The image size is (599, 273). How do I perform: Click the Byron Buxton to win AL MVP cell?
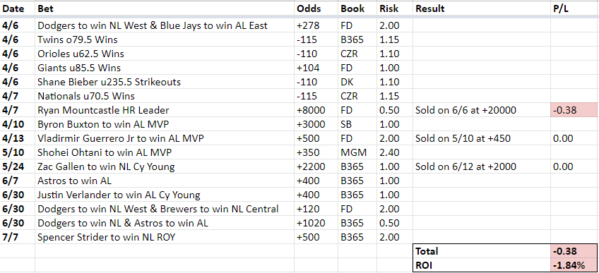pyautogui.click(x=165, y=124)
